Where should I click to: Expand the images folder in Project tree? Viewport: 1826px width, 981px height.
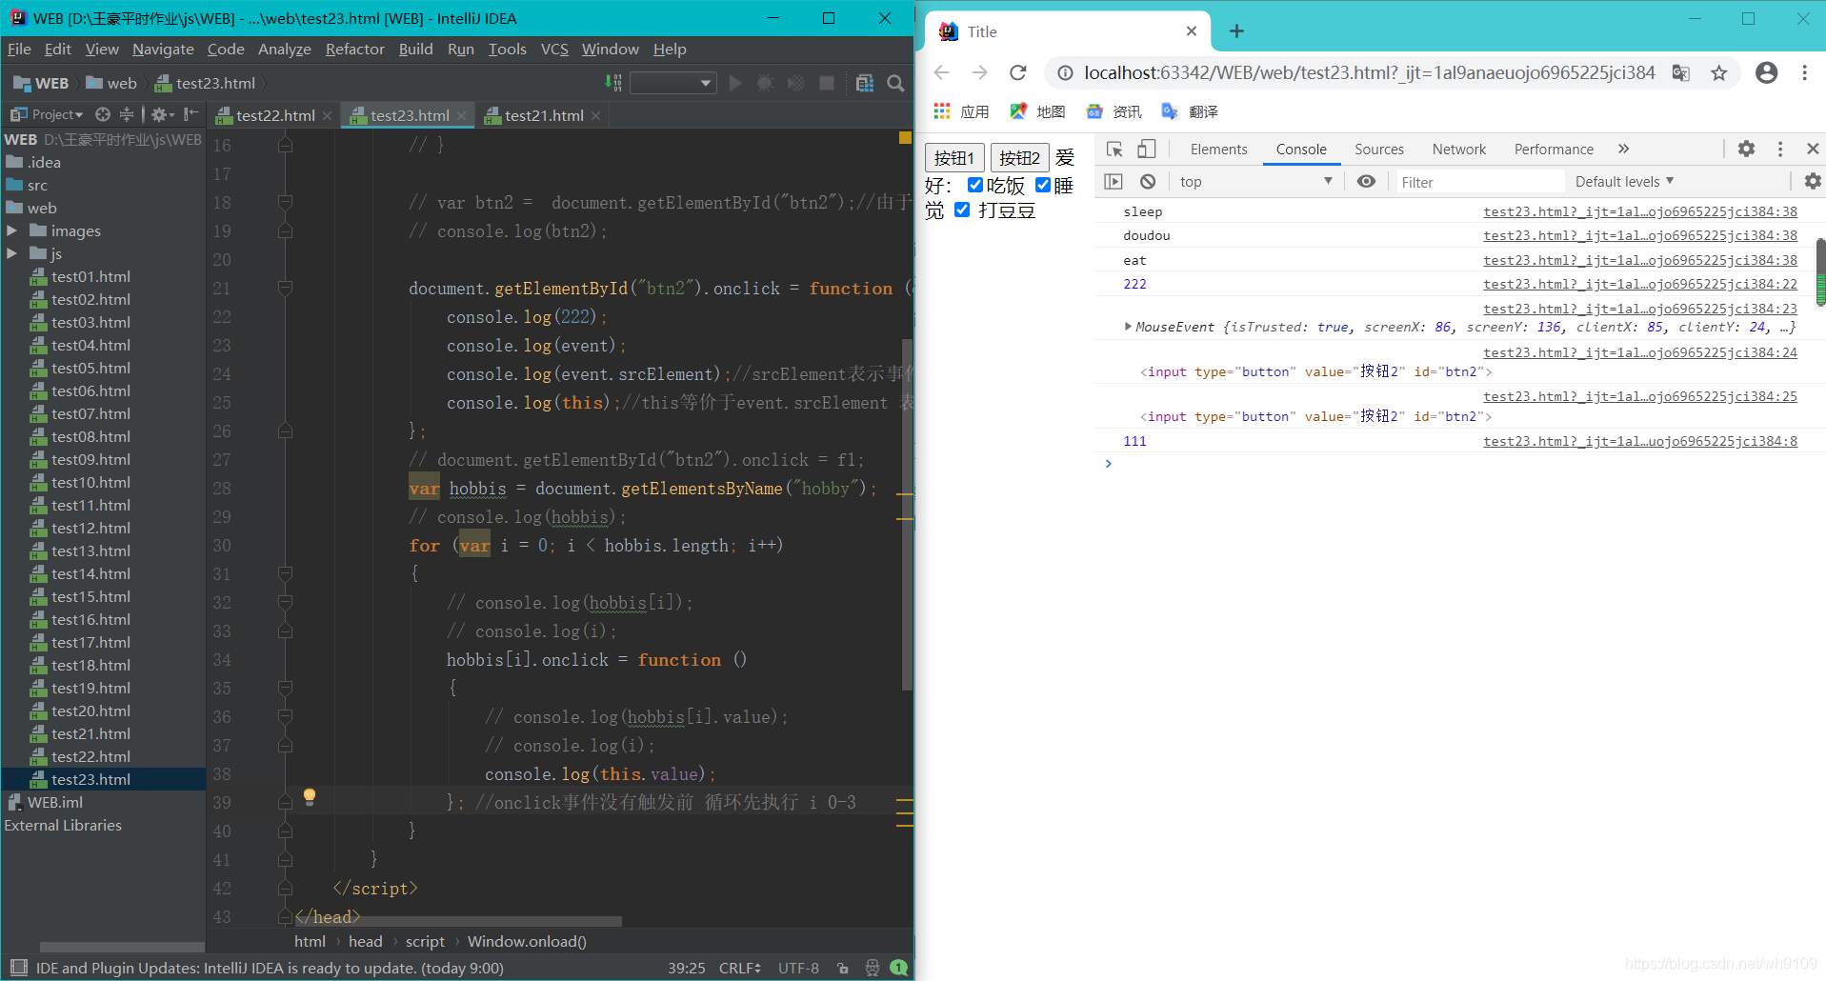(11, 230)
